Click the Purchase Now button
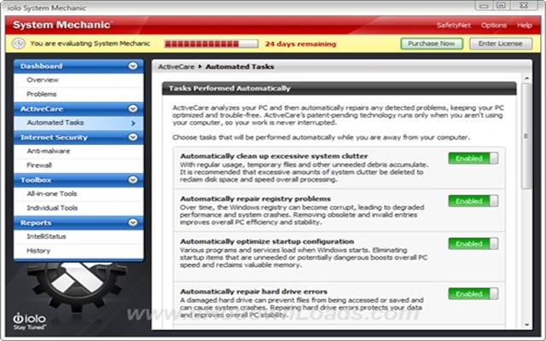 [x=432, y=43]
